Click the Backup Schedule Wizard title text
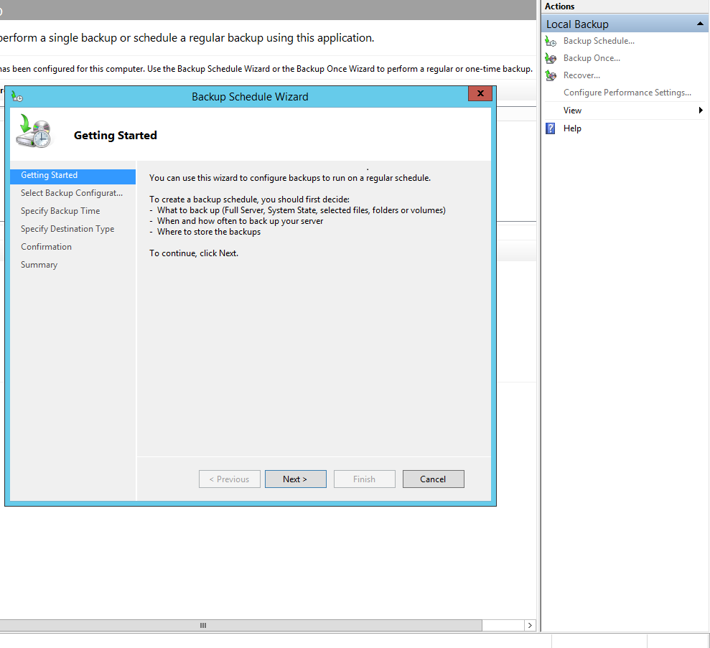Screen dimensions: 710x648 click(x=250, y=97)
